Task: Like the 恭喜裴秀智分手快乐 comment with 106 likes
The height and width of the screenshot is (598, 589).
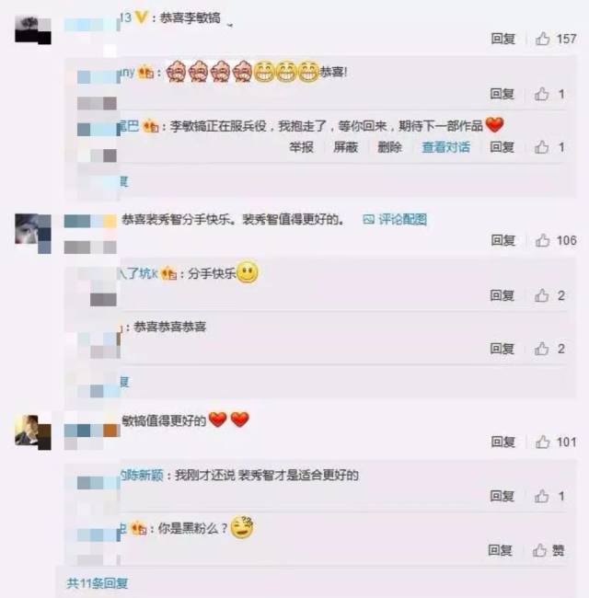Action: tap(542, 240)
